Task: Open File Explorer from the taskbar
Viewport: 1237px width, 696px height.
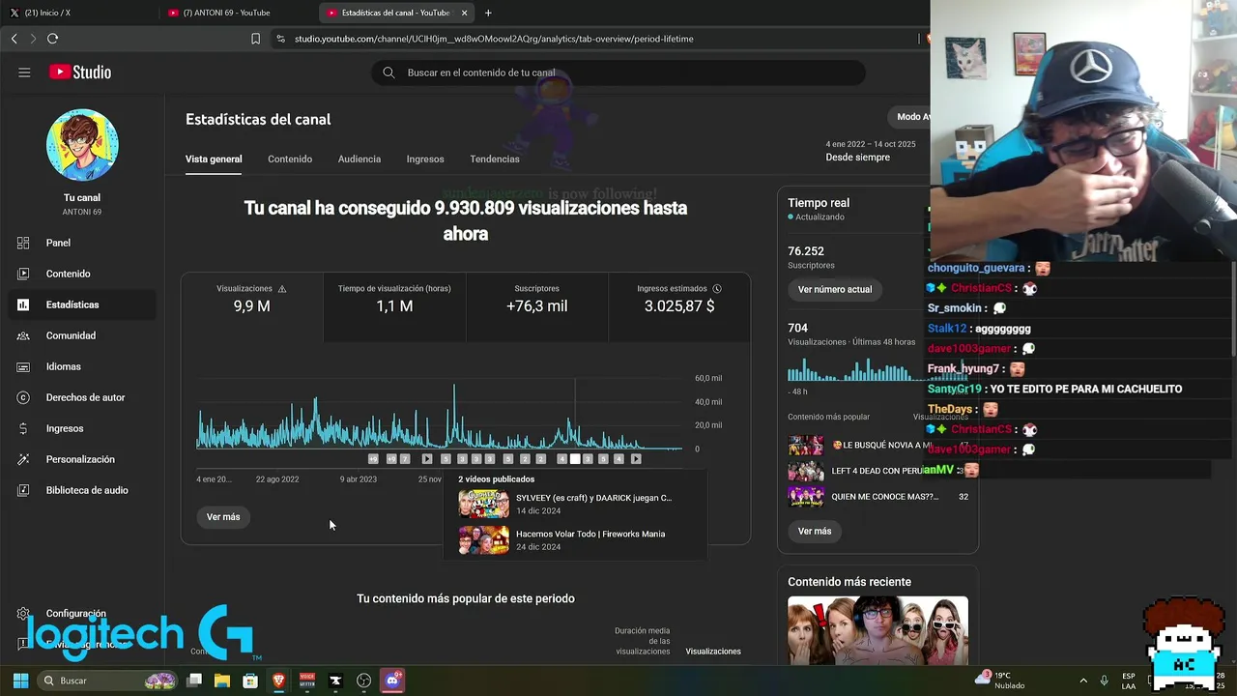Action: [222, 681]
